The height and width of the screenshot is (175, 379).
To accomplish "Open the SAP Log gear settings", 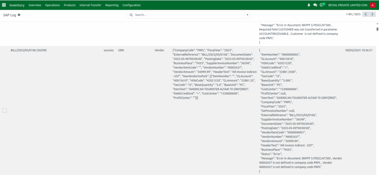I will coord(19,15).
